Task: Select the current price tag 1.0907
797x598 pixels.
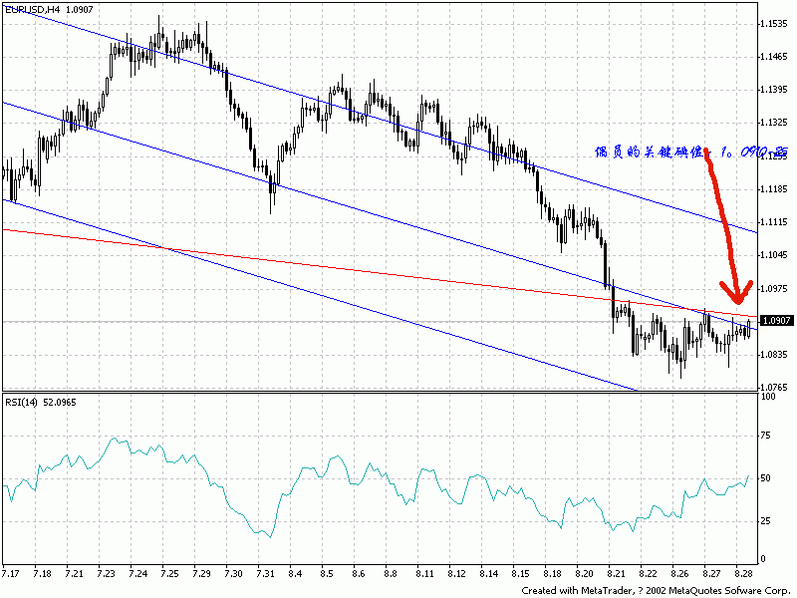Action: coord(777,320)
